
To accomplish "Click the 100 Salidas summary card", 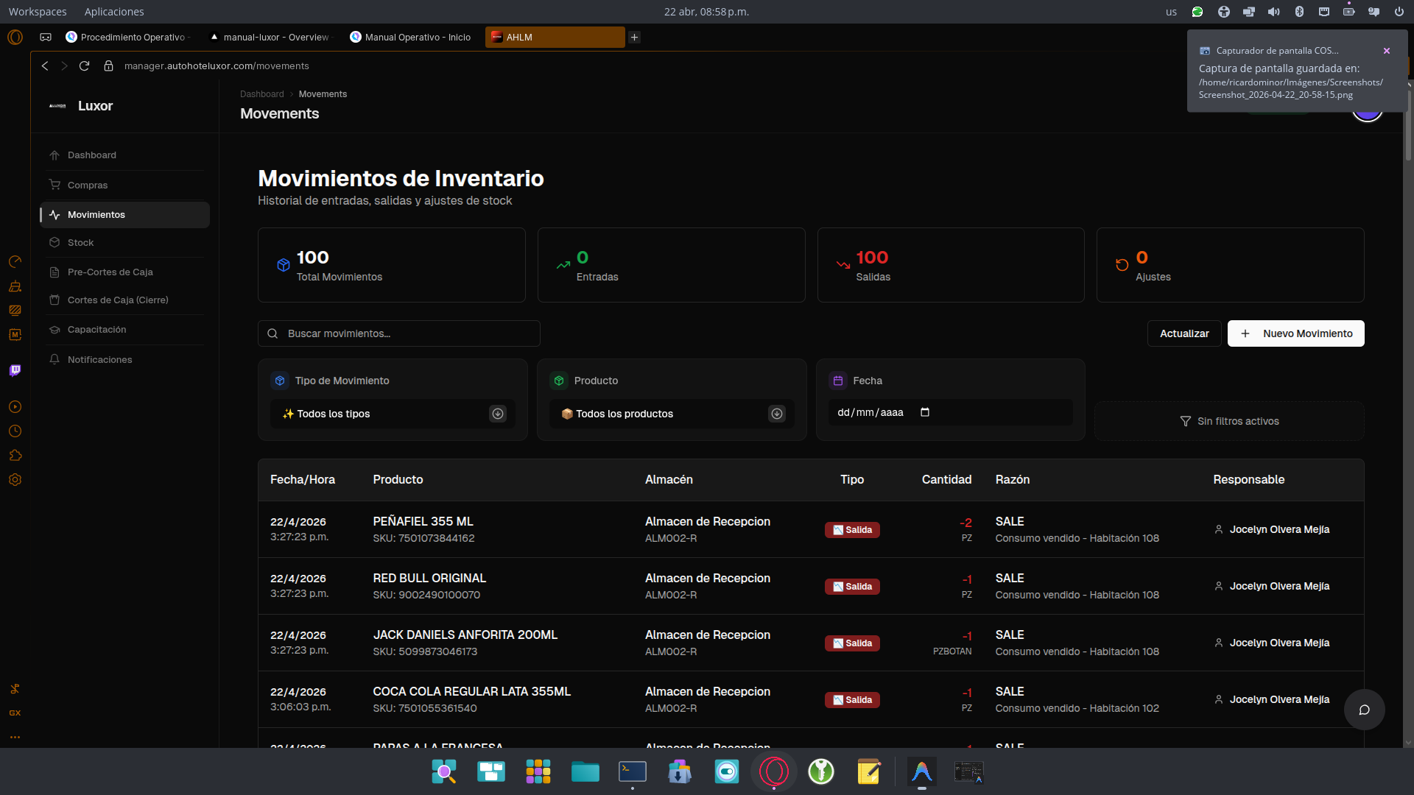I will click(951, 265).
